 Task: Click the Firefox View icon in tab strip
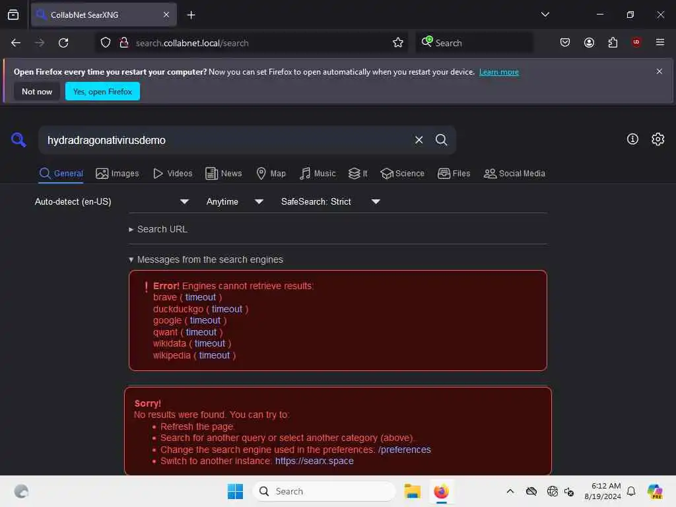click(13, 15)
